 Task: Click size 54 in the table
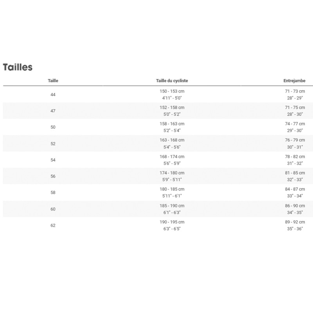click(53, 160)
